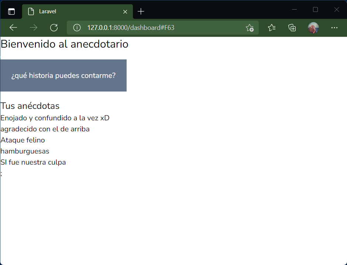The height and width of the screenshot is (265, 347).
Task: Maximize the browser window
Action: [315, 10]
